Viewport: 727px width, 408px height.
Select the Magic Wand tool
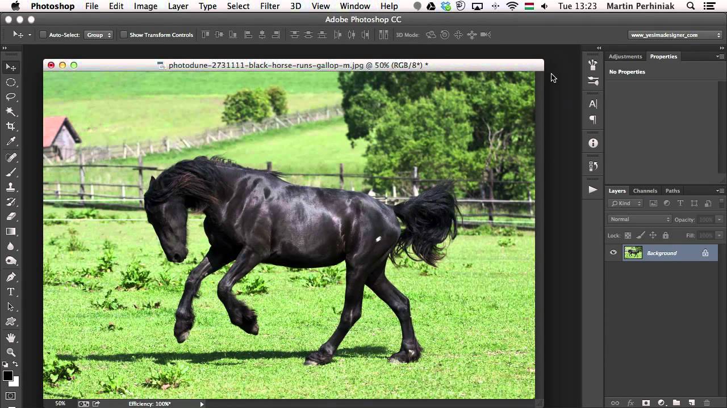[x=11, y=112]
